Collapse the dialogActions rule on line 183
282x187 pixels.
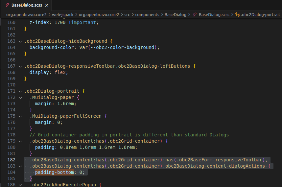(x=20, y=166)
